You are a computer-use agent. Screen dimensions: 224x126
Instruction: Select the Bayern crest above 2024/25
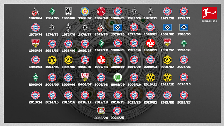pyautogui.click(x=117, y=111)
